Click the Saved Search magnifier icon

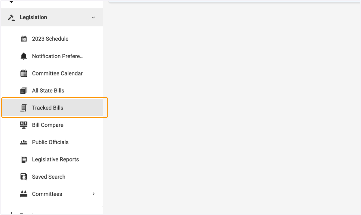24,177
